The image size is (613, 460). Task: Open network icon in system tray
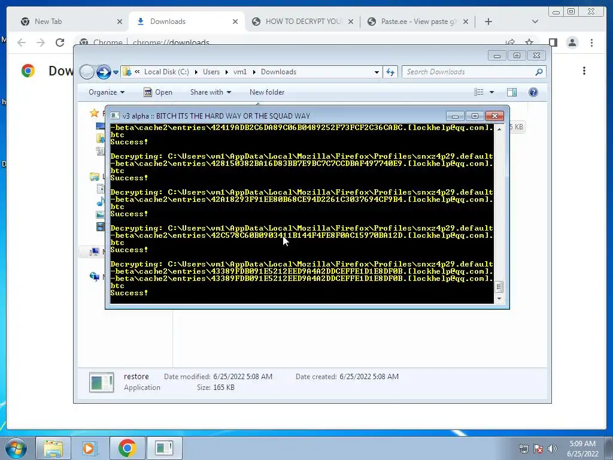tap(523, 449)
